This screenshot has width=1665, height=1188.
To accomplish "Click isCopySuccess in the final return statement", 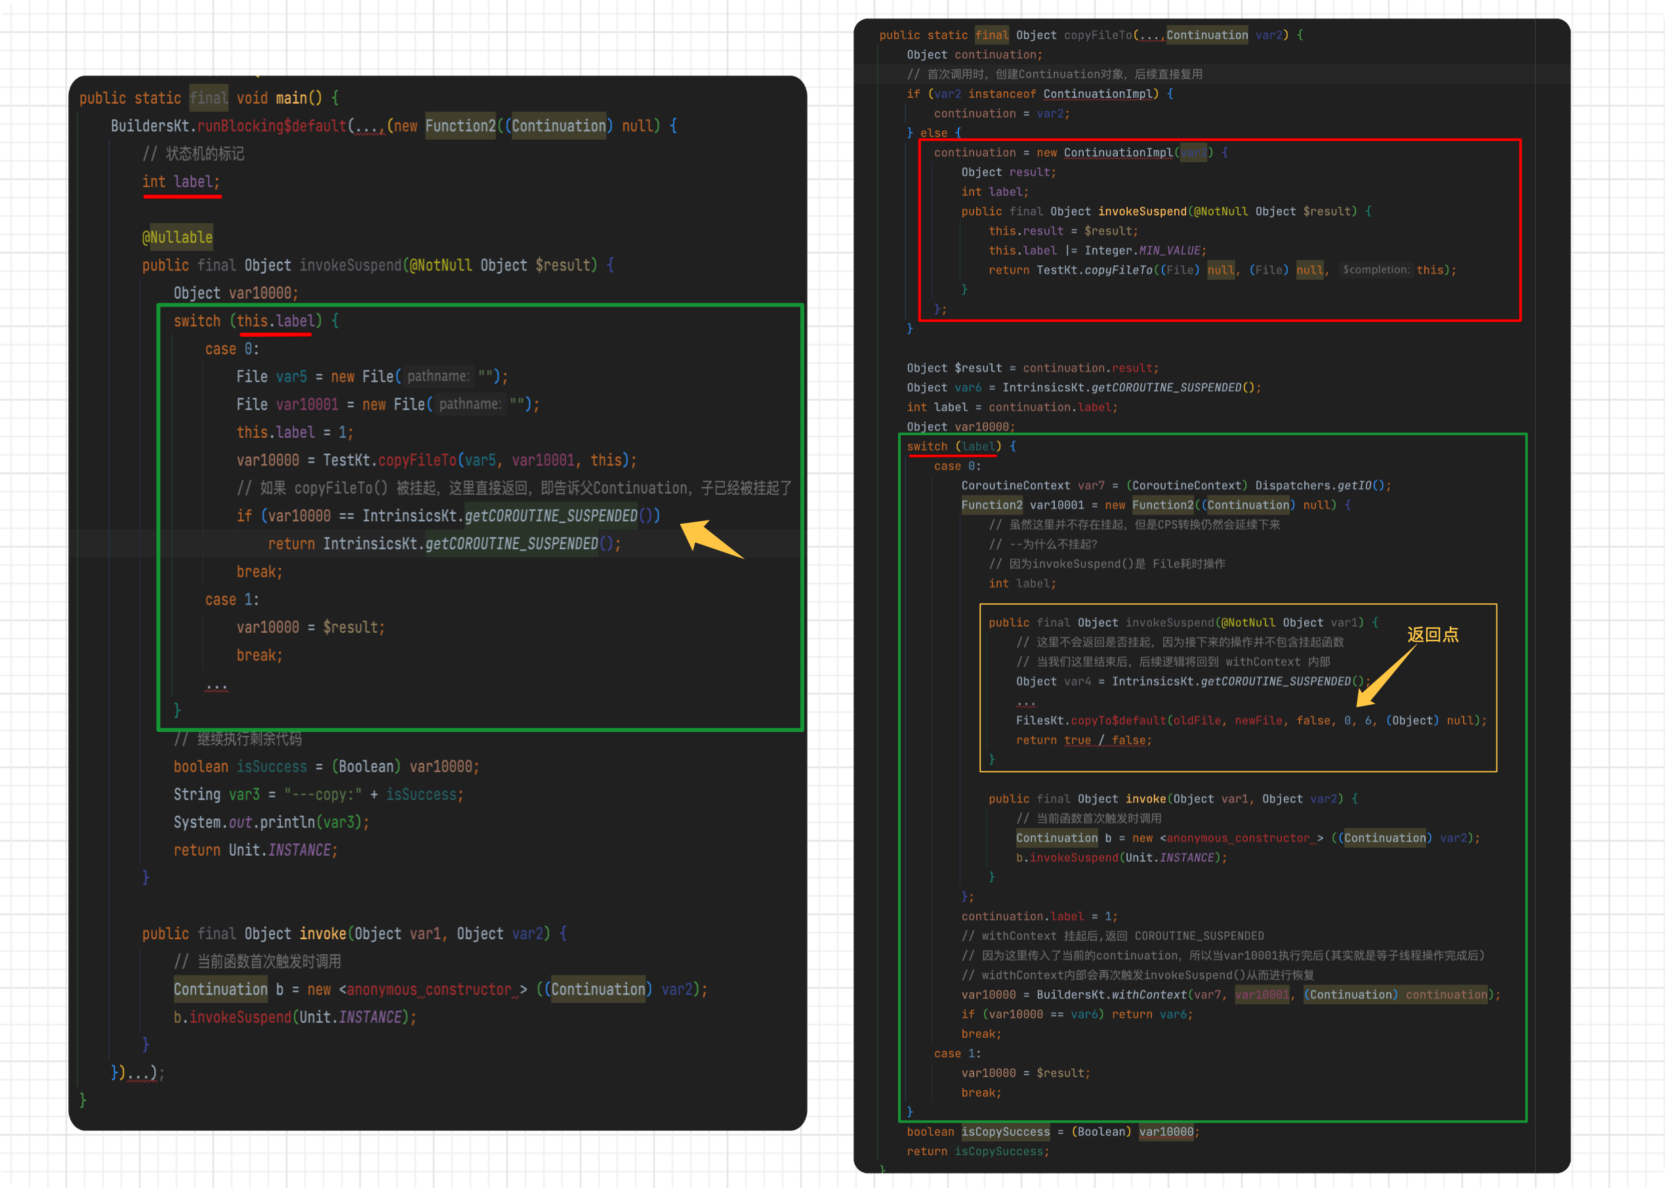I will pos(1001,1151).
